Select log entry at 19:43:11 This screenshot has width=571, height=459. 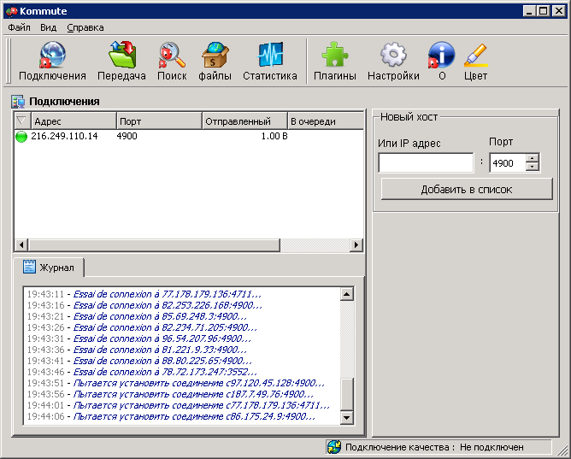point(144,294)
